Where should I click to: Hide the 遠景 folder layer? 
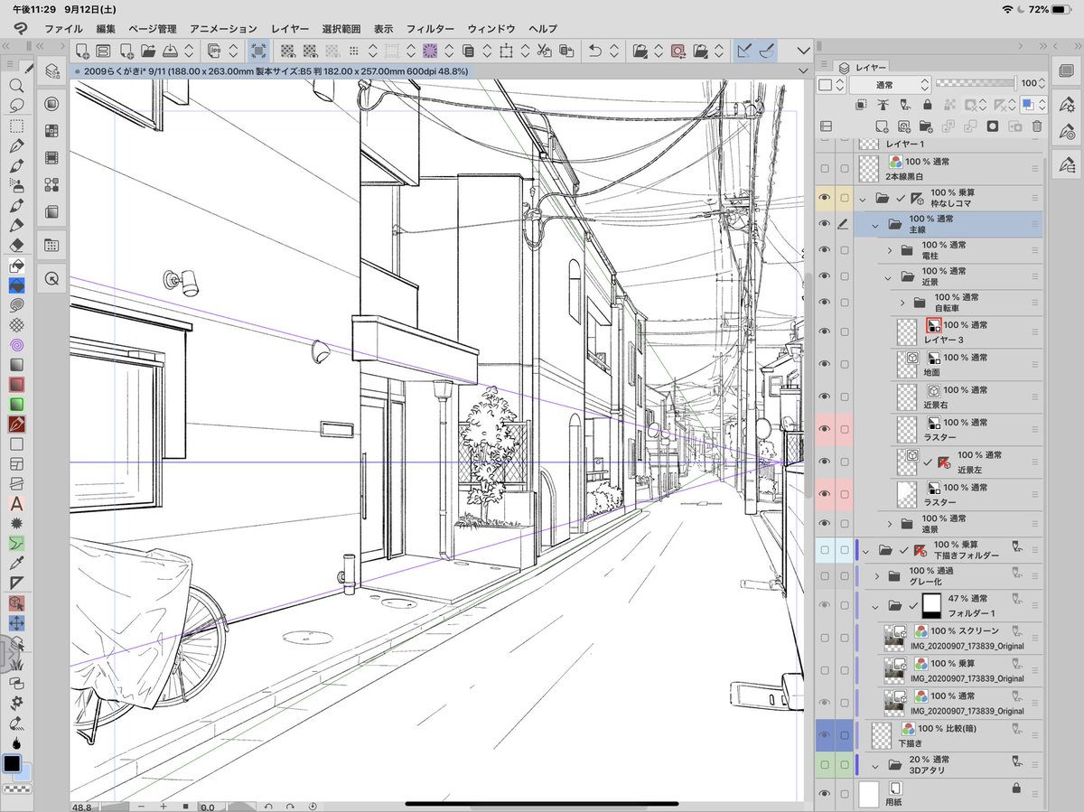click(824, 524)
